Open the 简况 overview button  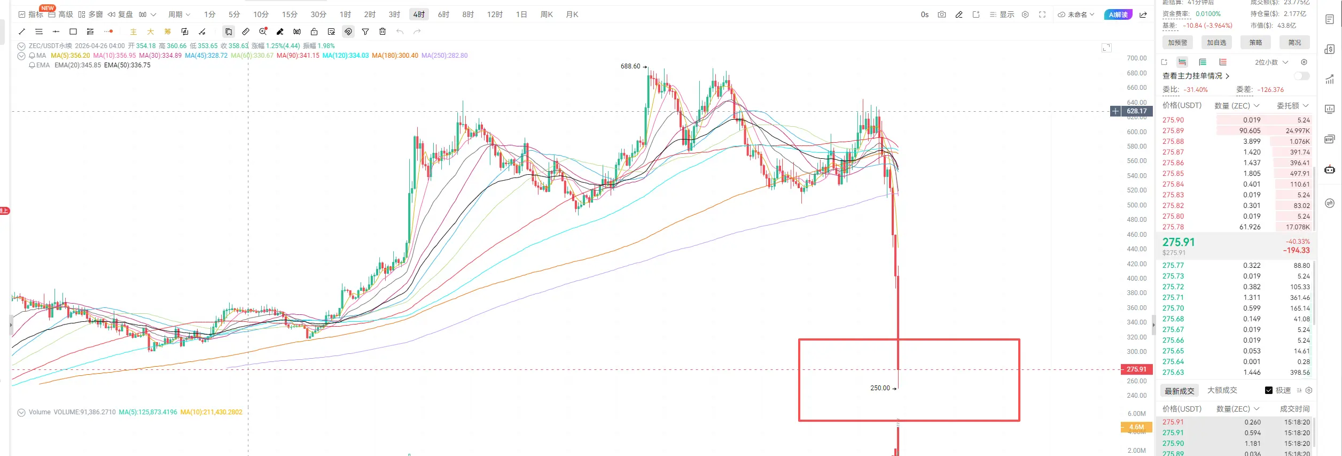tap(1294, 43)
